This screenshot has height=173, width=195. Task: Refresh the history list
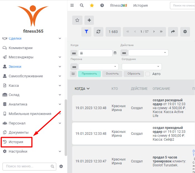coord(98,32)
